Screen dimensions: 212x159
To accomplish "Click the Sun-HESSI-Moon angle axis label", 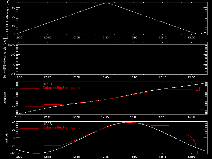I will coord(5,58).
